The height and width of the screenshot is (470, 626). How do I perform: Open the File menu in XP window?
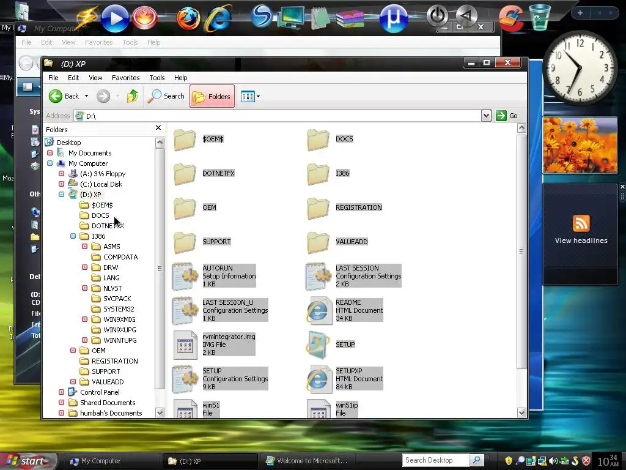pos(53,78)
